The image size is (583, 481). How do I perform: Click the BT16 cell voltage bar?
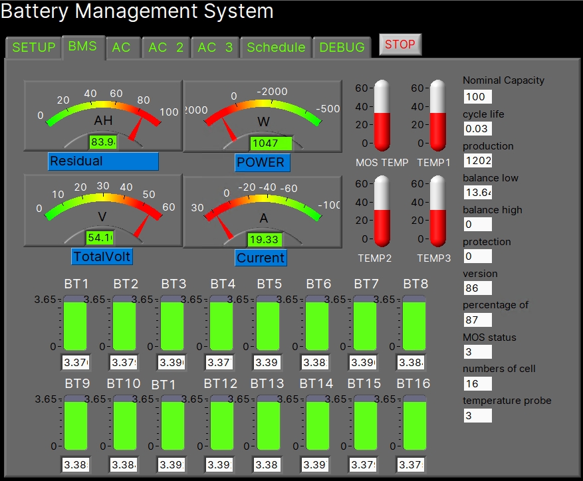415,423
